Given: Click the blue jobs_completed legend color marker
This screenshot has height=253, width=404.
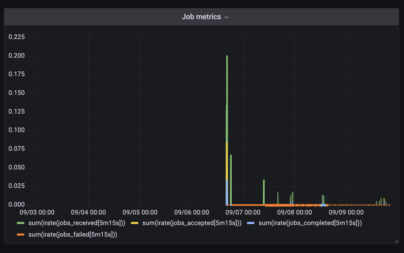Looking at the screenshot, I should [251, 223].
